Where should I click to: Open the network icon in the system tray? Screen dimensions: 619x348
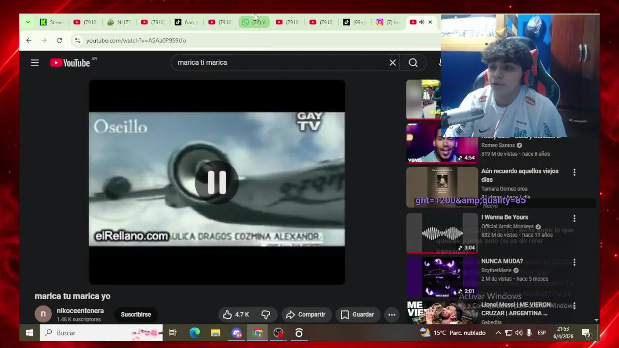click(x=509, y=333)
